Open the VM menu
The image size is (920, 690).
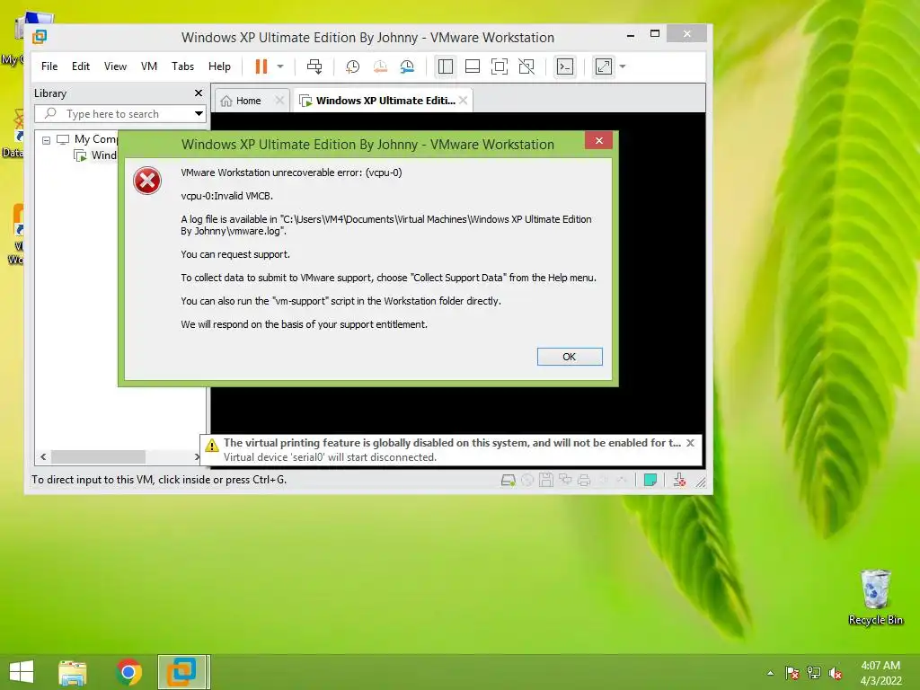[x=149, y=66]
